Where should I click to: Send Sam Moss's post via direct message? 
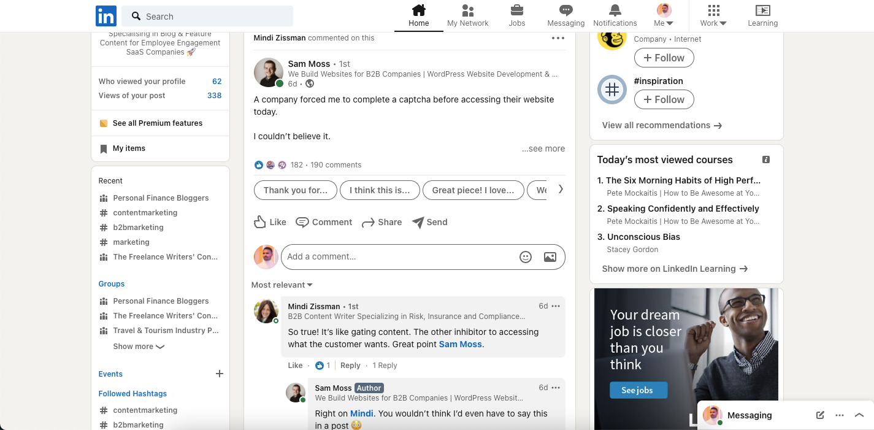pyautogui.click(x=429, y=222)
